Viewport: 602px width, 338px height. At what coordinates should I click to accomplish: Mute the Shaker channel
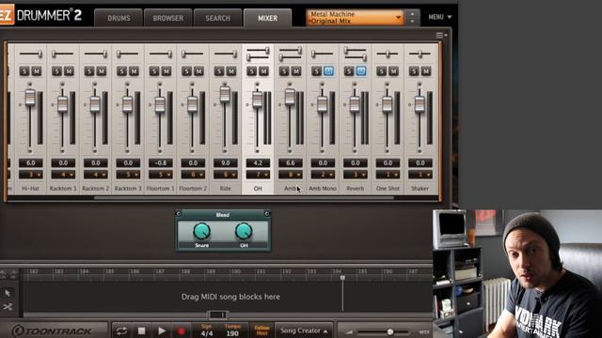[x=426, y=71]
